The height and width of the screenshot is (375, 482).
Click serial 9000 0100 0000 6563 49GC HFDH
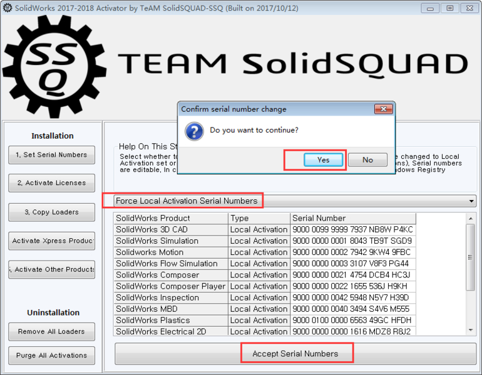pos(353,321)
